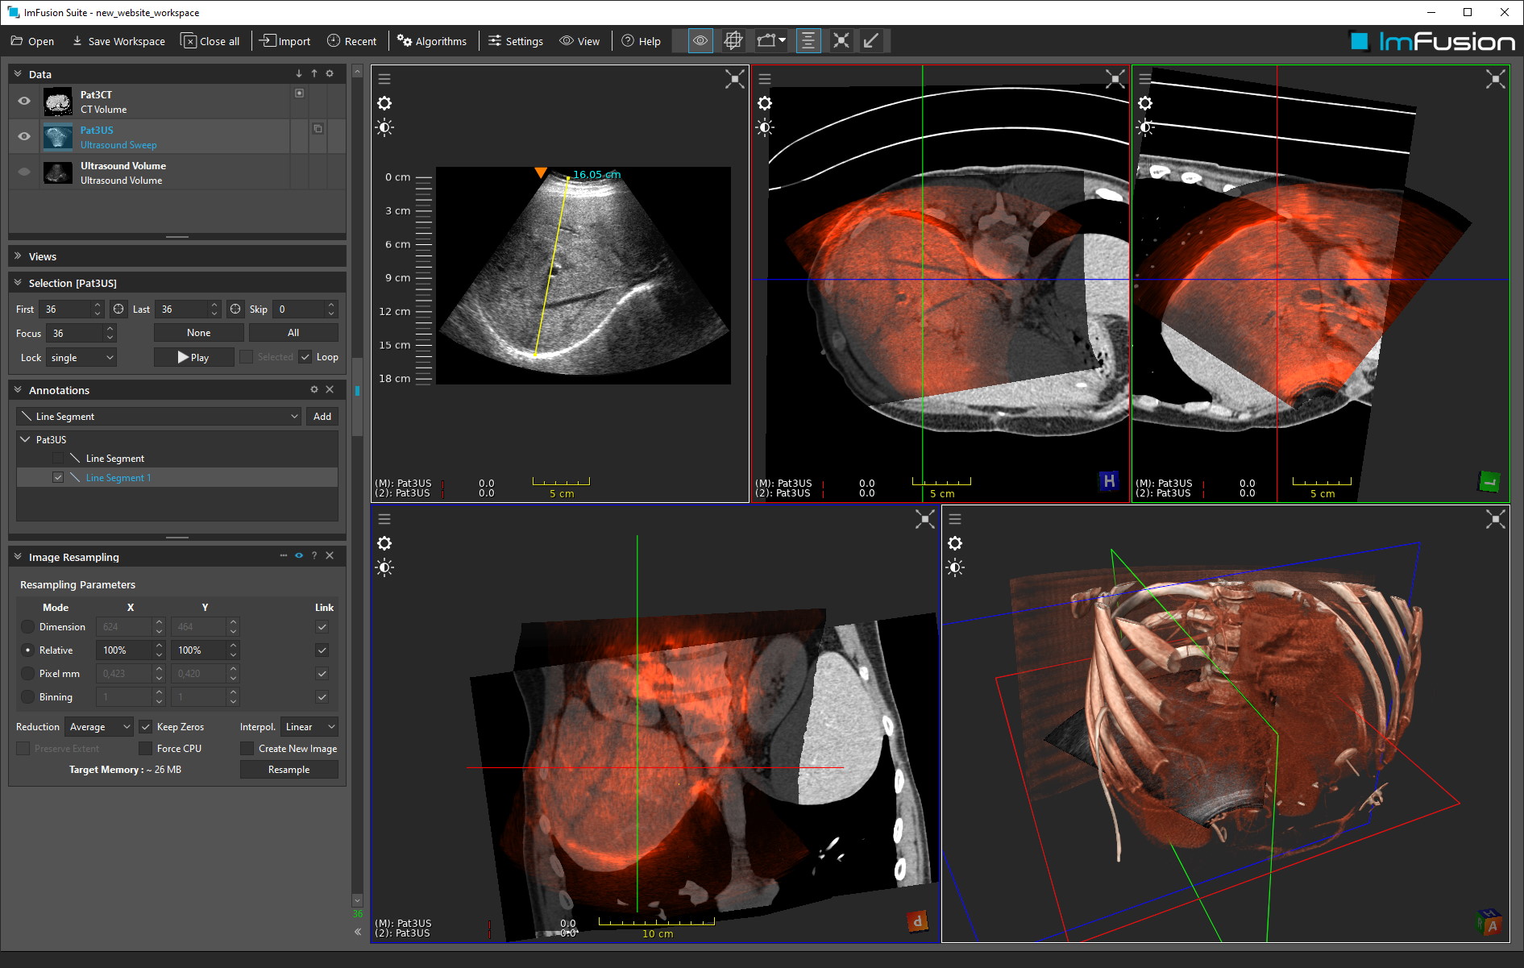
Task: Click the crosshair reference toolbar icon
Action: click(x=733, y=40)
